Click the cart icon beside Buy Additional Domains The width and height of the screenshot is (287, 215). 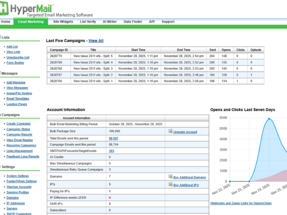[x=170, y=177]
